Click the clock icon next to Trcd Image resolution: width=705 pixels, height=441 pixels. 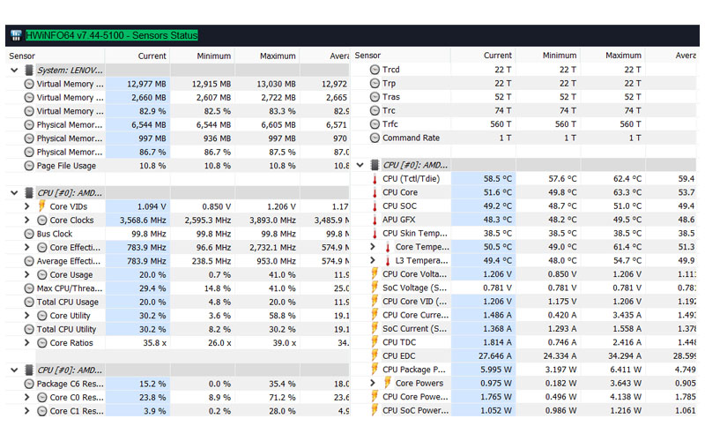[x=375, y=70]
